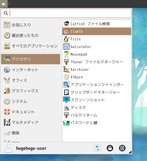Launch Mousepad via notepad icon
Image resolution: width=147 pixels, height=161 pixels.
click(66, 54)
